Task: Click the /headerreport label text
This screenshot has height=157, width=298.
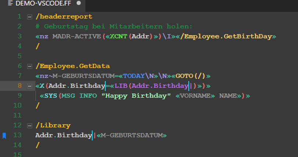Action: tap(64, 17)
